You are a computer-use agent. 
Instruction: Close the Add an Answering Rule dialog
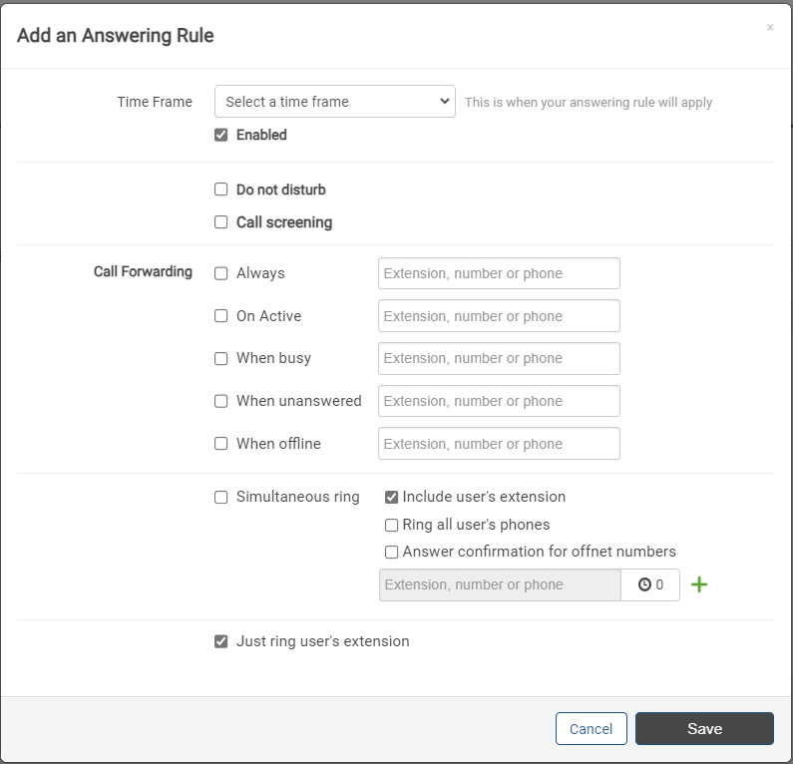pos(770,27)
